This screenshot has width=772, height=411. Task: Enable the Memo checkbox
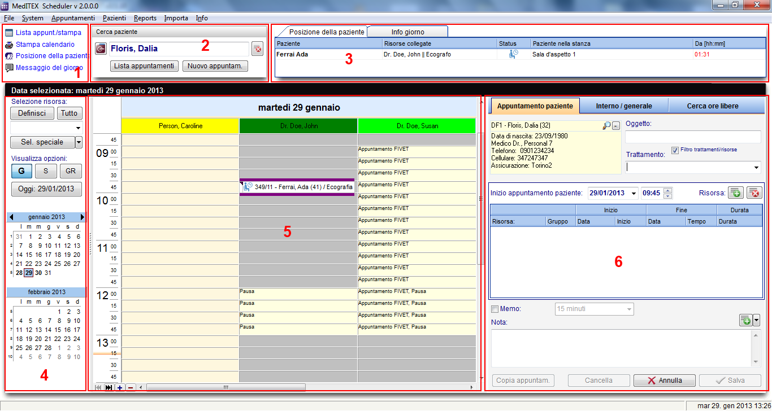tap(495, 309)
